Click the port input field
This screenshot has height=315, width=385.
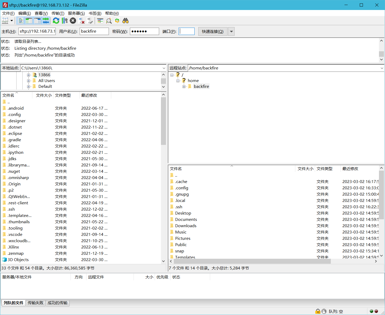(186, 31)
